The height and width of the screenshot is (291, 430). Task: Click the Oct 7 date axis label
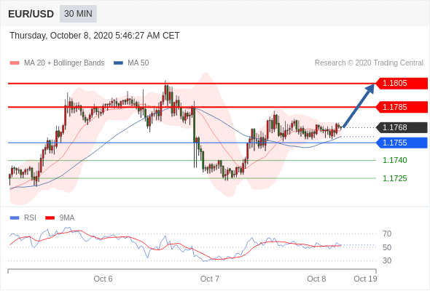210,279
